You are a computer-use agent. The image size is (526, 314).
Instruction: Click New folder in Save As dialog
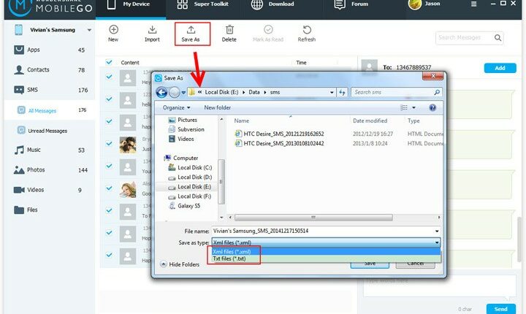pos(218,107)
